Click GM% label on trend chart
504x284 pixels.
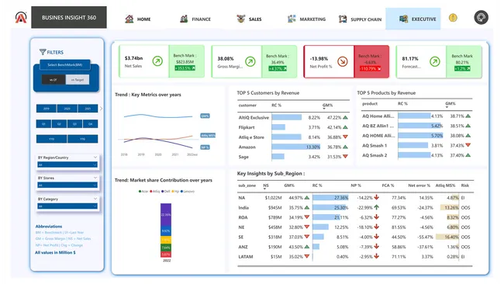205,116
